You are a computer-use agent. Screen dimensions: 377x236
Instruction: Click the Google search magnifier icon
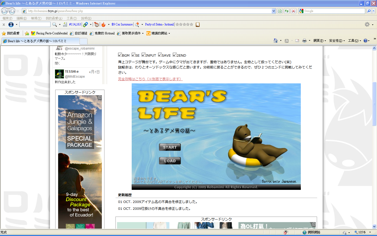[x=369, y=11]
